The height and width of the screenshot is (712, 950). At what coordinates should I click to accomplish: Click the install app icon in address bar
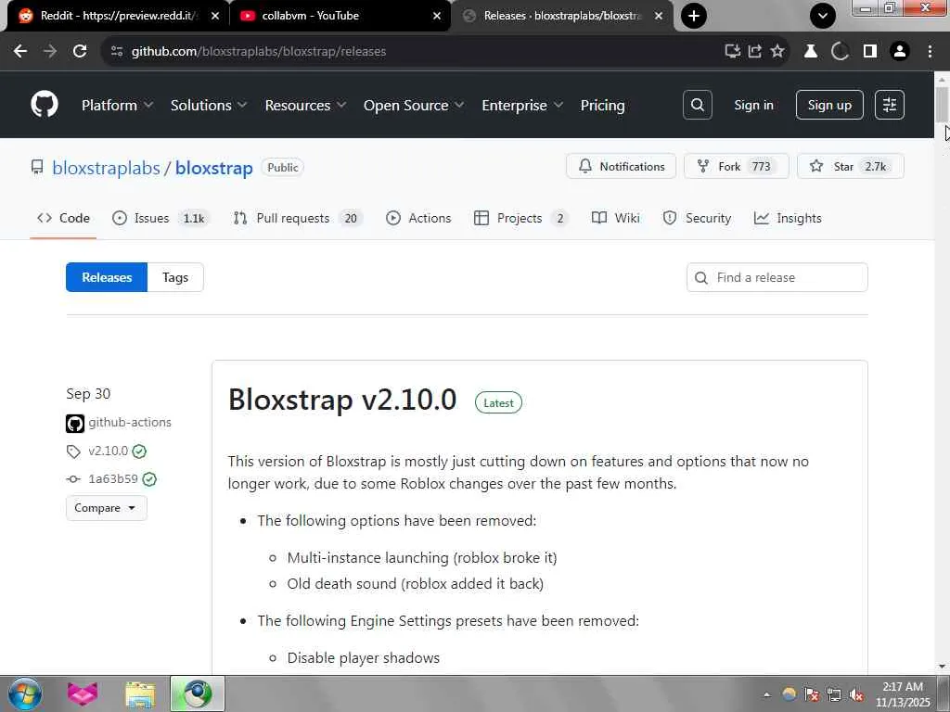(733, 51)
